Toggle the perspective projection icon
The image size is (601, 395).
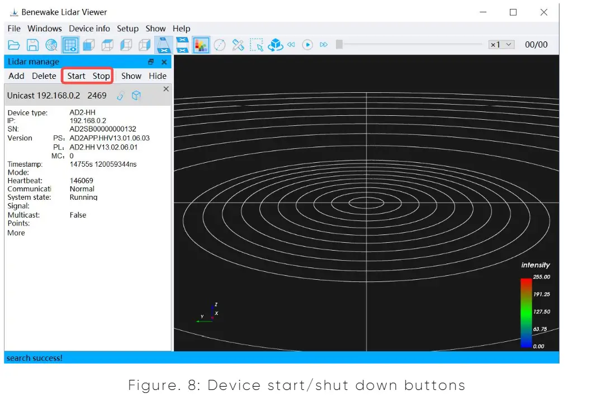pyautogui.click(x=164, y=45)
